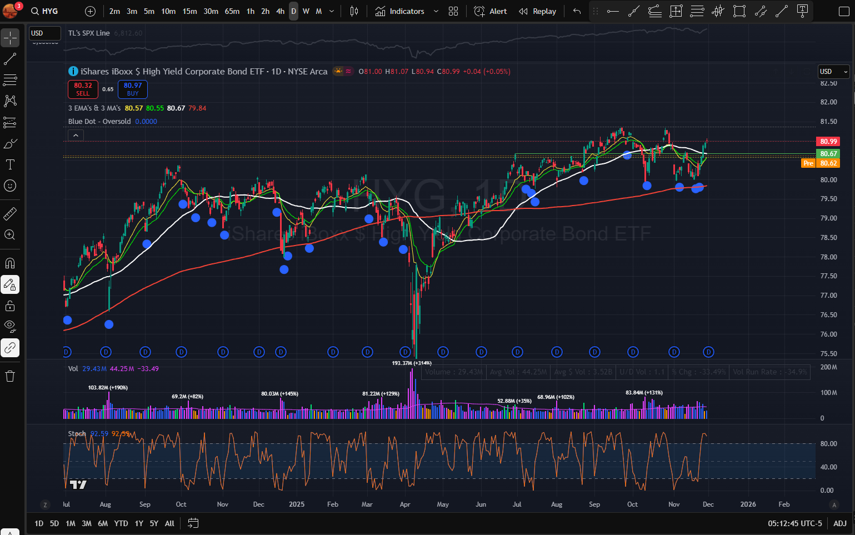This screenshot has width=855, height=535.
Task: Pick the rectangle favorite drawing tool
Action: pos(739,11)
